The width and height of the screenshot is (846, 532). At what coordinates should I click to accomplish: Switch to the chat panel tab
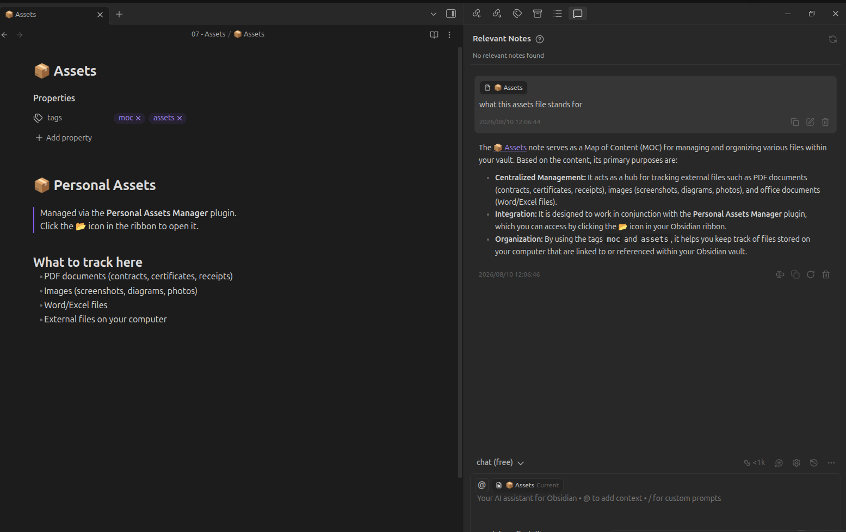(578, 14)
